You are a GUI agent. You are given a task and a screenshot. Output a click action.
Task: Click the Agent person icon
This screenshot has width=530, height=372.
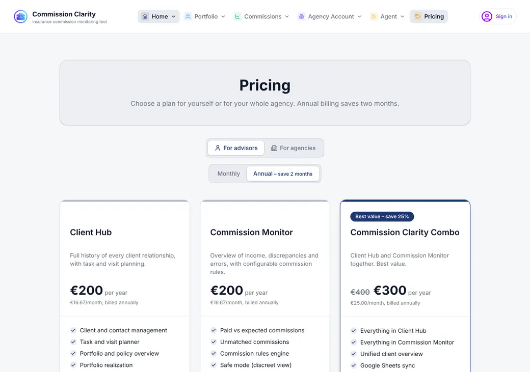point(374,17)
